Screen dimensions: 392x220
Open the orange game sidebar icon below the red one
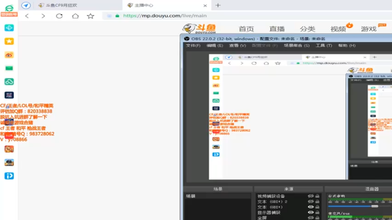9,149
